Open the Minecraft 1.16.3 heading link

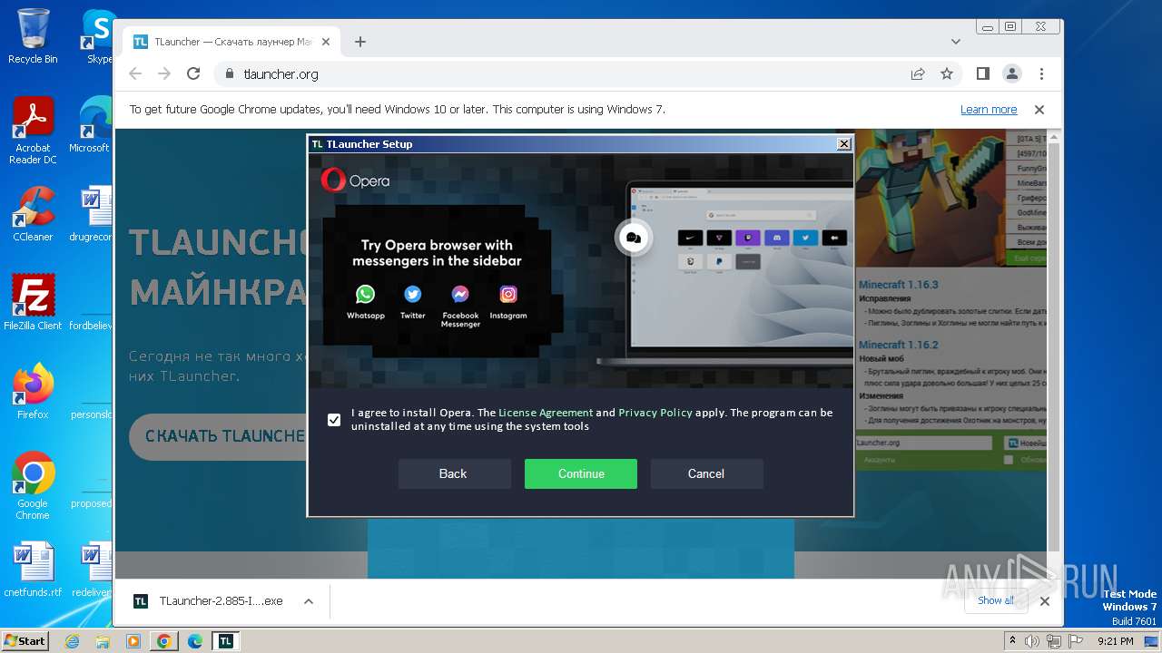pos(899,285)
